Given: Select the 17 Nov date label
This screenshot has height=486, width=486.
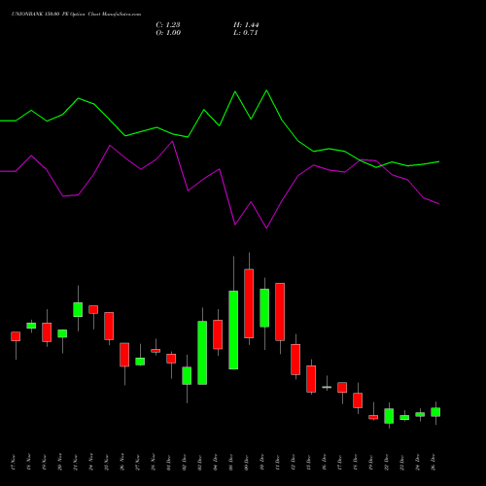Looking at the screenshot, I should pos(14,462).
